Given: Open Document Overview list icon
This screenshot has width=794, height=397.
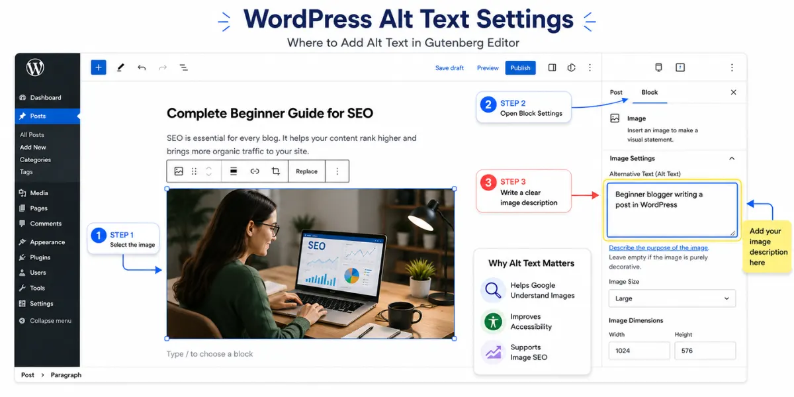Looking at the screenshot, I should pos(184,67).
